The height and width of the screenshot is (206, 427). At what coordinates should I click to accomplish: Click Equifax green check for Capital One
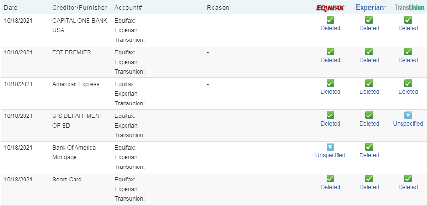tap(330, 20)
